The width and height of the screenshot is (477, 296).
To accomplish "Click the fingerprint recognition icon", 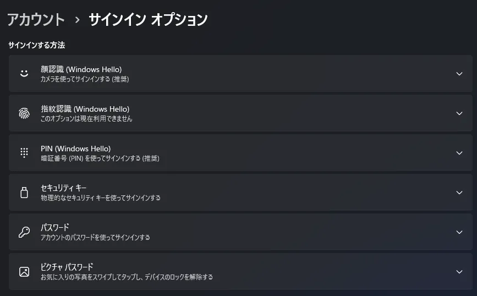I will coord(24,113).
